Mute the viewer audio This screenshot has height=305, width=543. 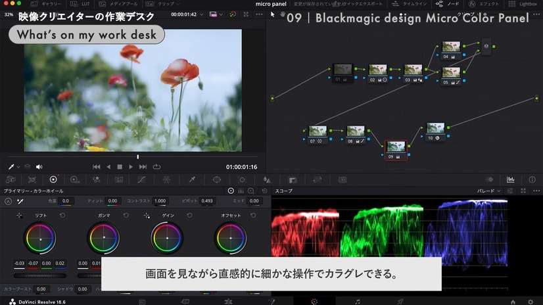coord(39,167)
